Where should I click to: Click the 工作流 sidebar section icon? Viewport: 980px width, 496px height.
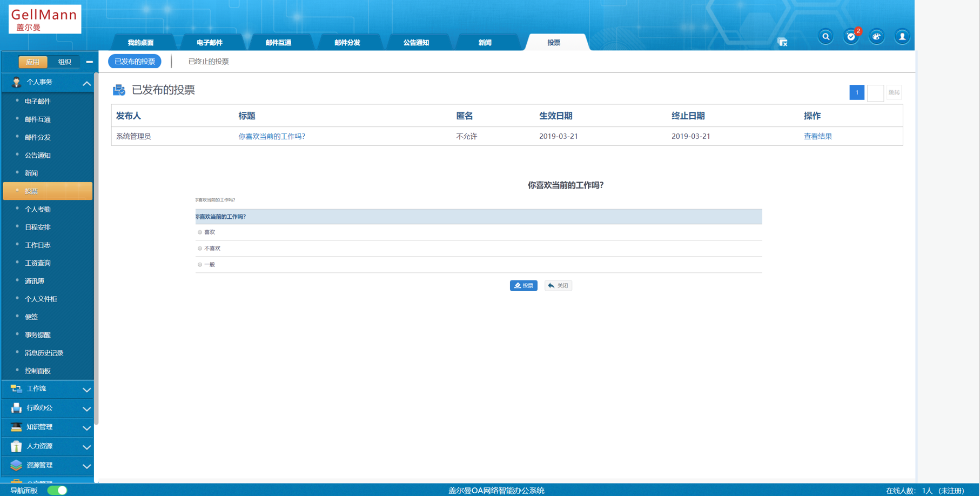tap(16, 389)
